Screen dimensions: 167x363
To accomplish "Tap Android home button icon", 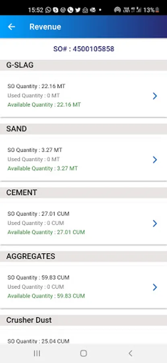I will (x=83, y=353).
